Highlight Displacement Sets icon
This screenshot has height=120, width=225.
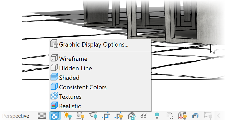coord(195,116)
